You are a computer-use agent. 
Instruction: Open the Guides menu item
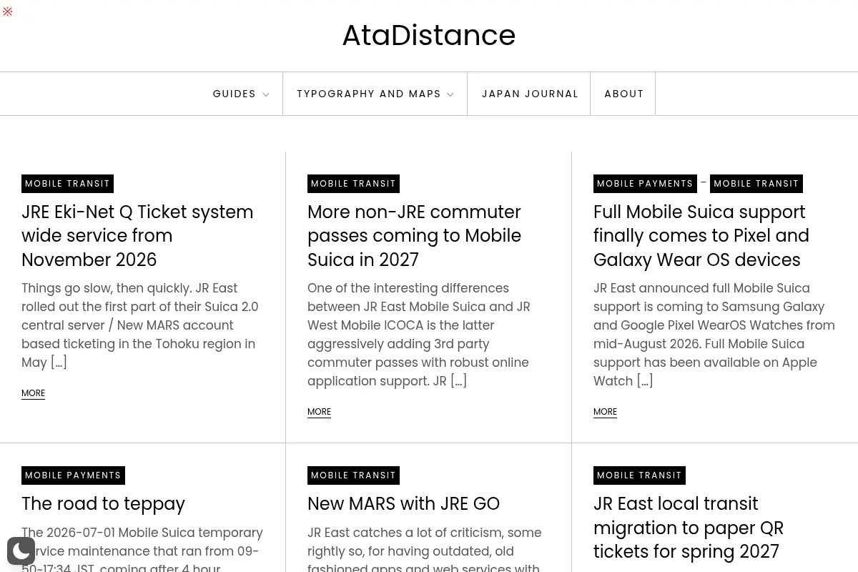(x=235, y=94)
